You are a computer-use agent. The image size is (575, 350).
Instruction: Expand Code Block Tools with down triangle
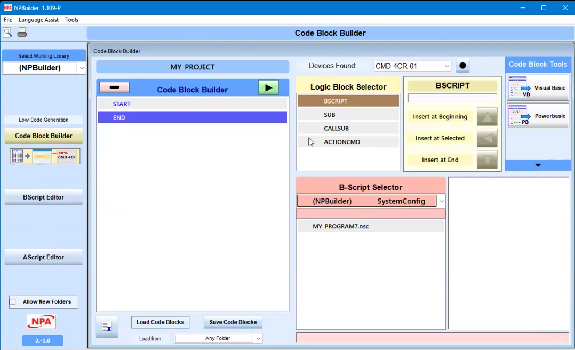(538, 165)
